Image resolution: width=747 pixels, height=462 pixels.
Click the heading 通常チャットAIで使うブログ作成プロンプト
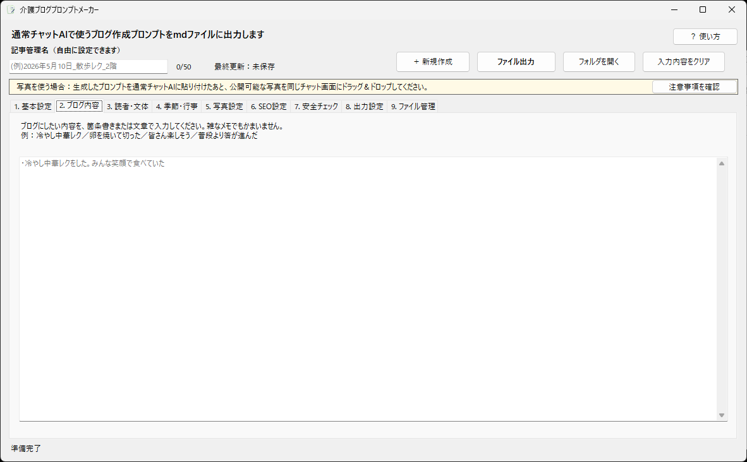click(x=138, y=34)
